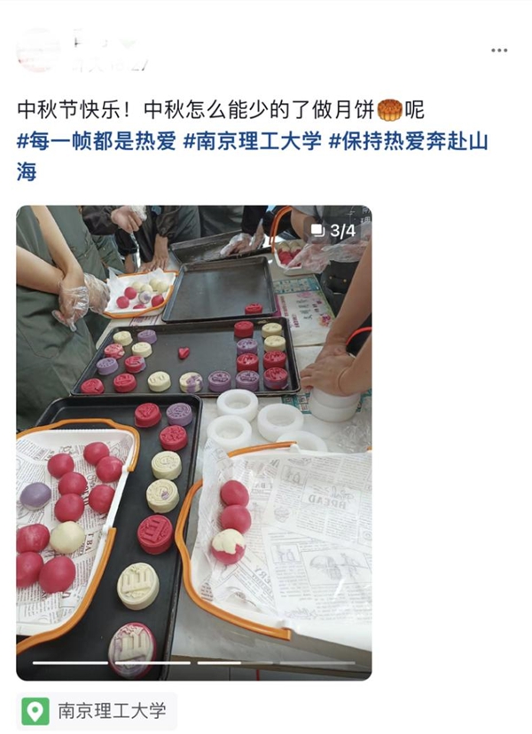Tap the red mooncake with 山 pattern
532x734 pixels.
(x=155, y=534)
